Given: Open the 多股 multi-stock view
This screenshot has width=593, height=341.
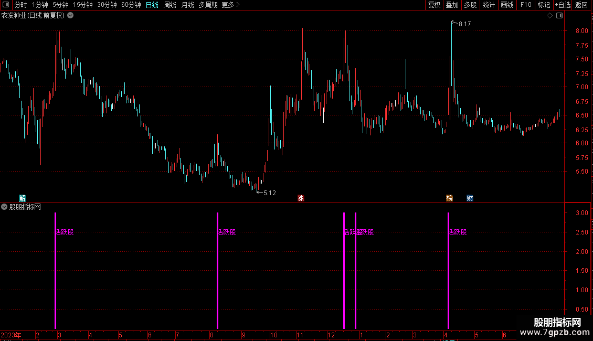Looking at the screenshot, I should tap(470, 5).
